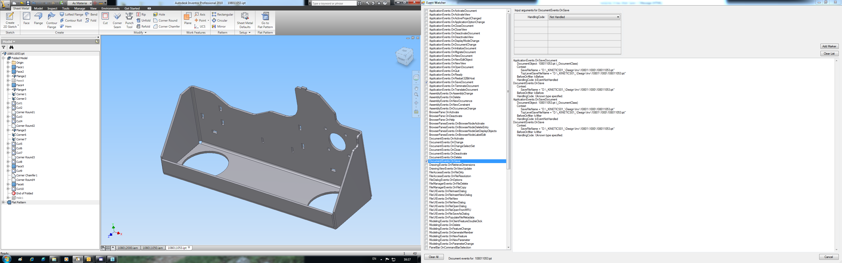Enable ModelingEvents.OnNewFeature checkbox
This screenshot has height=263, width=842.
426,236
